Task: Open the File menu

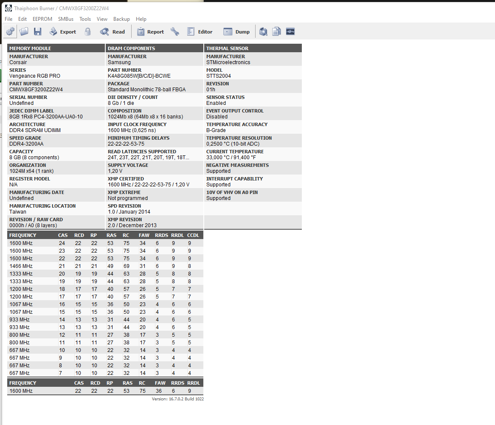Action: 8,19
